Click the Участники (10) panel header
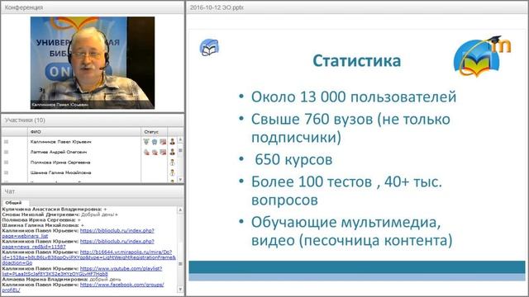 93,120
